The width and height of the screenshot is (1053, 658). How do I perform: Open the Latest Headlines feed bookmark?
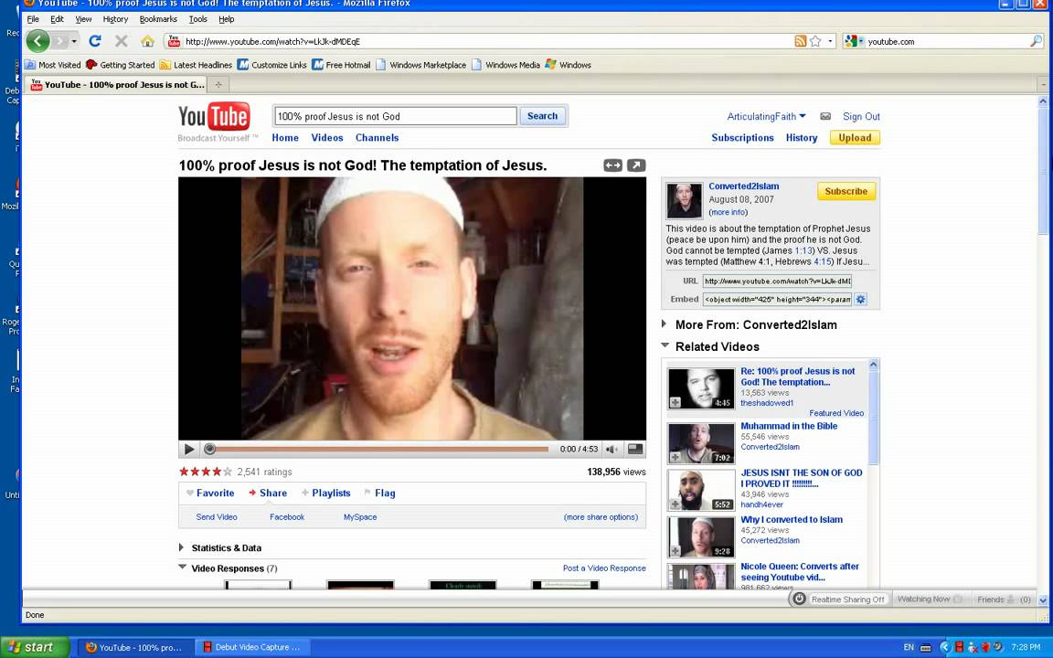coord(197,65)
